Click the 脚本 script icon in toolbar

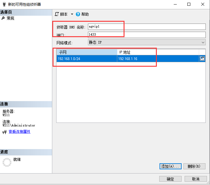tap(57, 14)
